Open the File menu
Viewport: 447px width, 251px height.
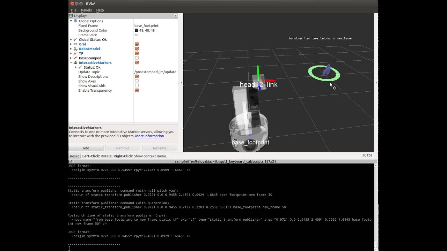[74, 10]
